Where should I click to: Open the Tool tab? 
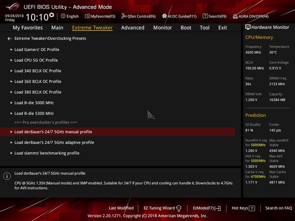(205, 28)
